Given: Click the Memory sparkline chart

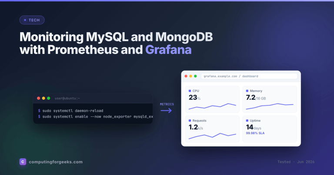Looking at the screenshot, I should pyautogui.click(x=270, y=106).
